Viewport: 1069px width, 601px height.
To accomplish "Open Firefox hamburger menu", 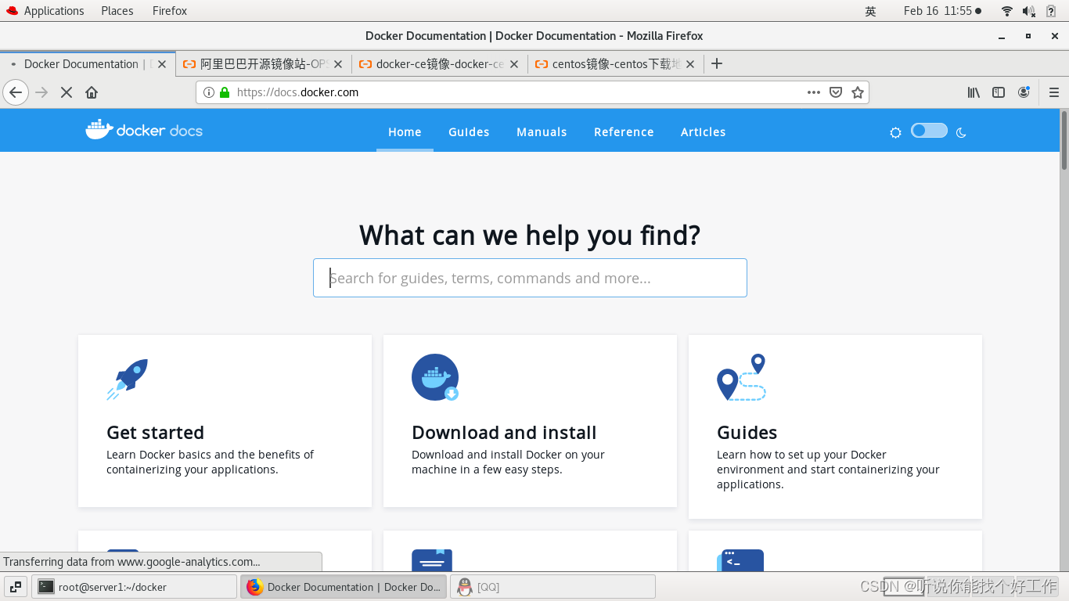I will 1054,92.
